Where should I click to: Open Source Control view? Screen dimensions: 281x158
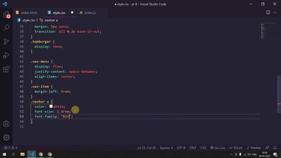tap(6, 42)
